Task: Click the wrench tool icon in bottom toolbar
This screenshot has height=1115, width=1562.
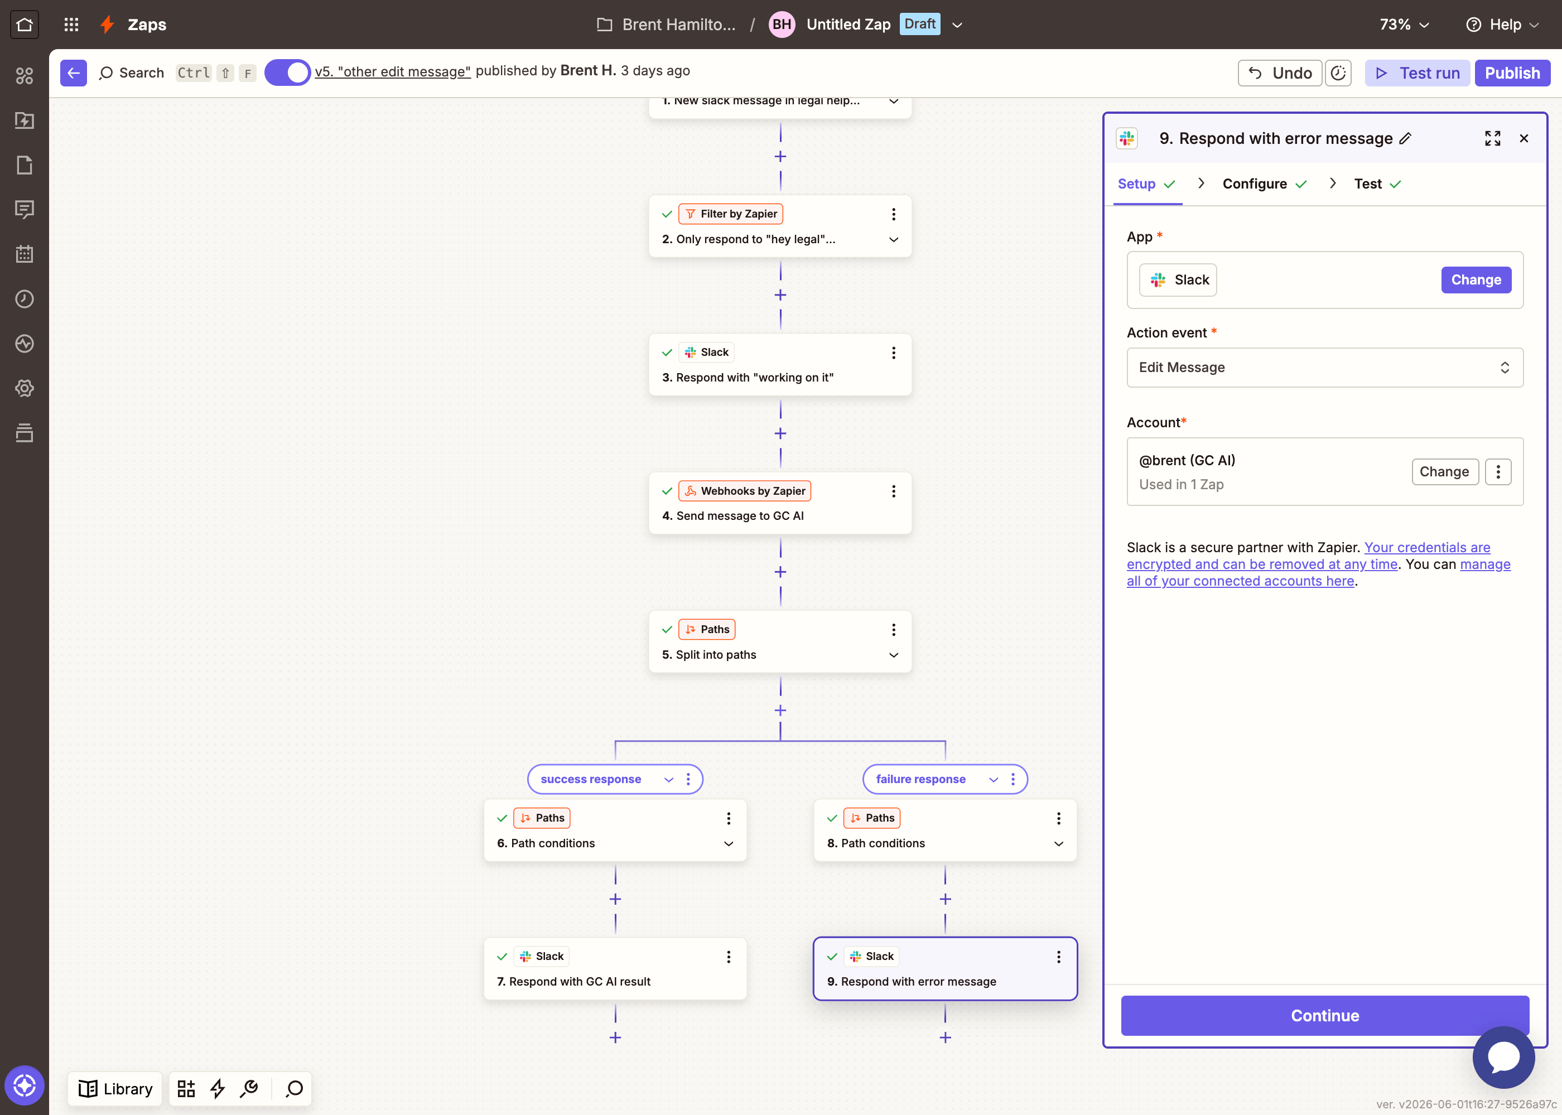Action: click(249, 1088)
